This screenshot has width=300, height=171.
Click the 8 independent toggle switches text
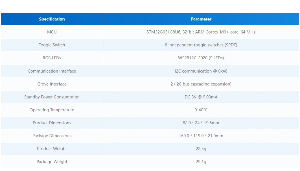point(201,45)
